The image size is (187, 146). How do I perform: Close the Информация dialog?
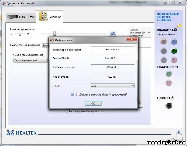(132, 40)
